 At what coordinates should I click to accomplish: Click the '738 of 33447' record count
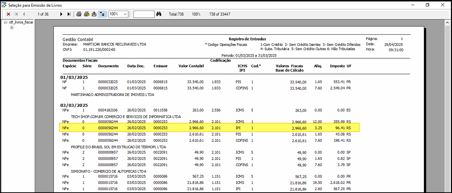(220, 14)
